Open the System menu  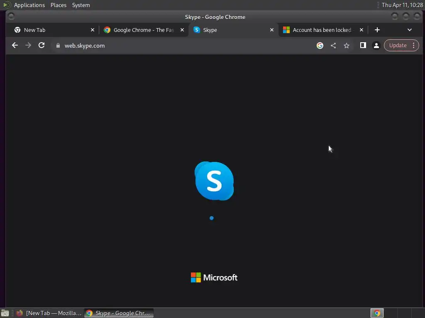pyautogui.click(x=81, y=5)
